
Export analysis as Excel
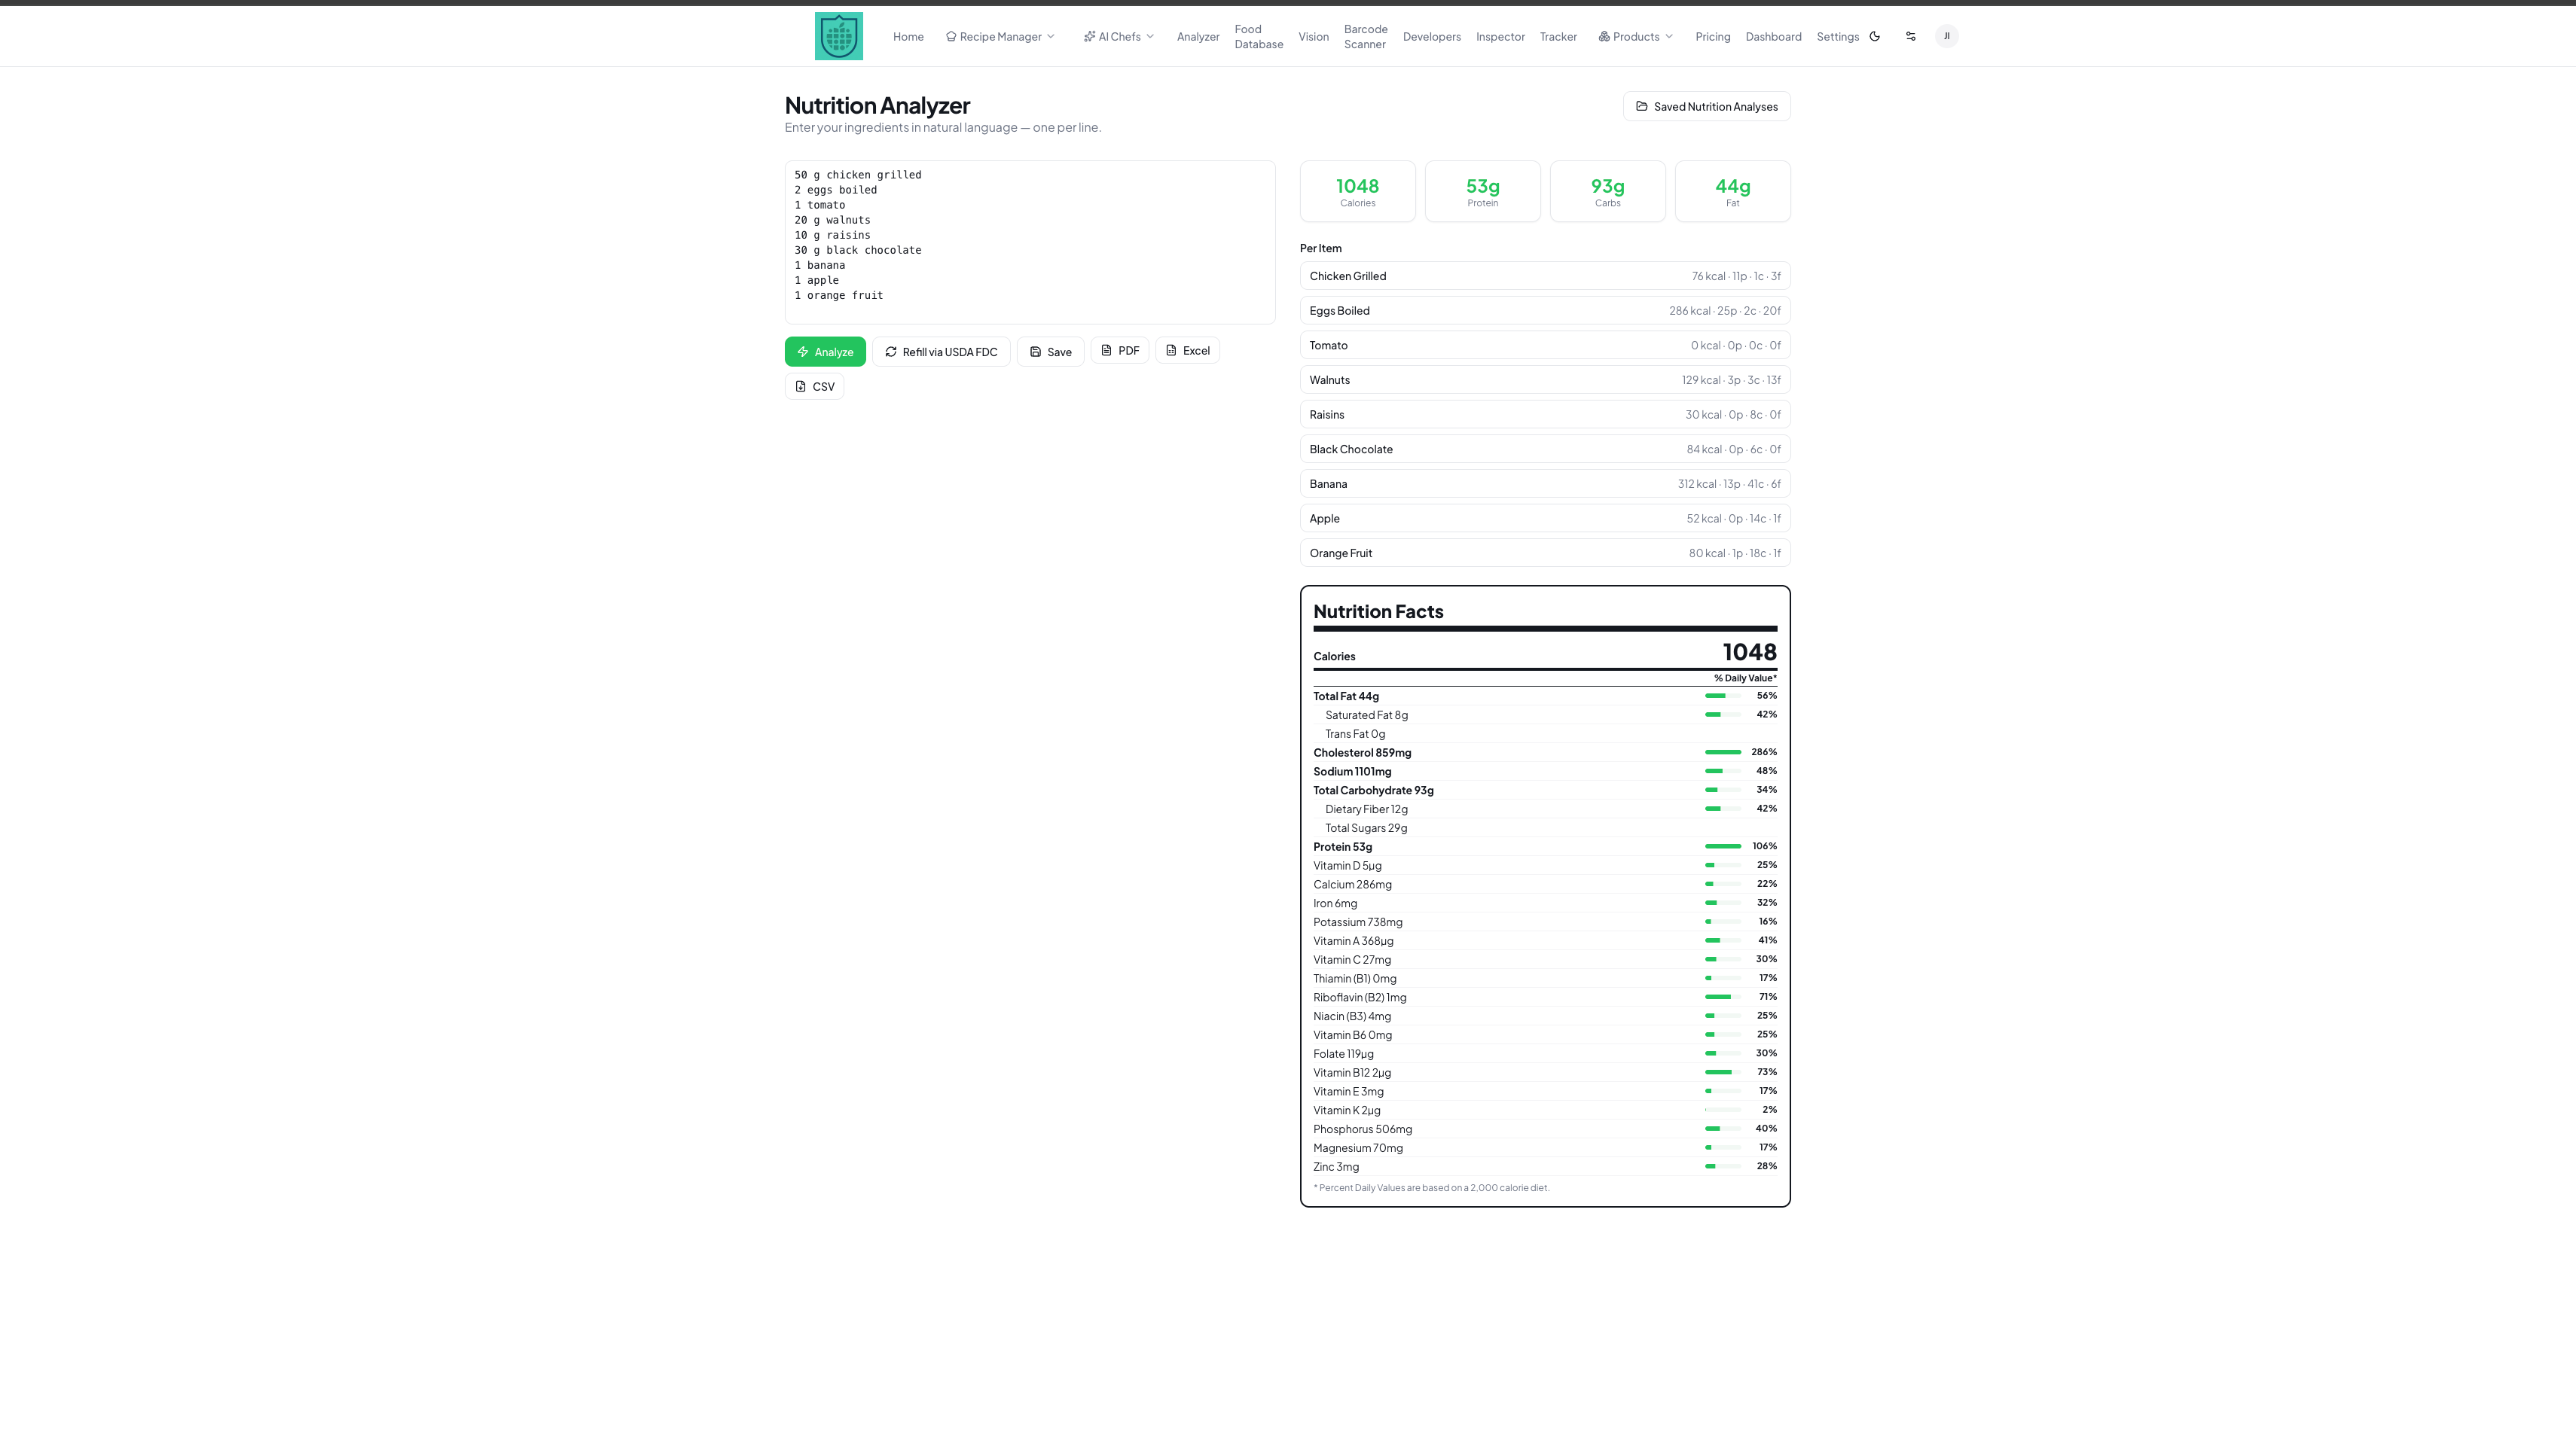[1187, 351]
